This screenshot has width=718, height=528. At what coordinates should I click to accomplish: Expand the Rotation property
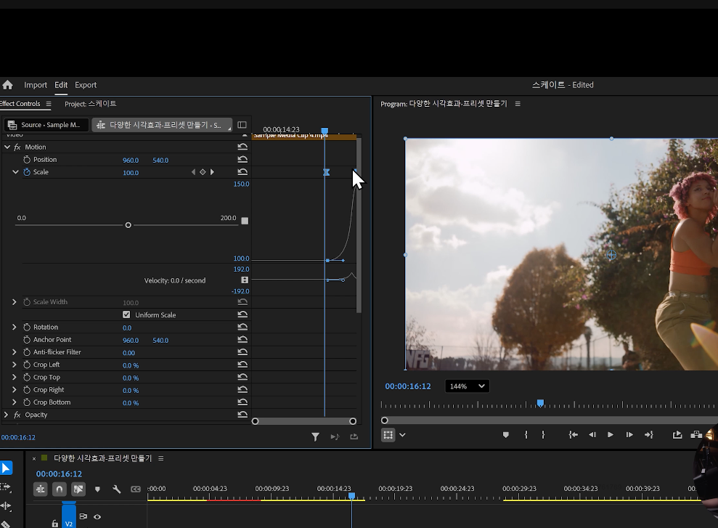(x=15, y=327)
